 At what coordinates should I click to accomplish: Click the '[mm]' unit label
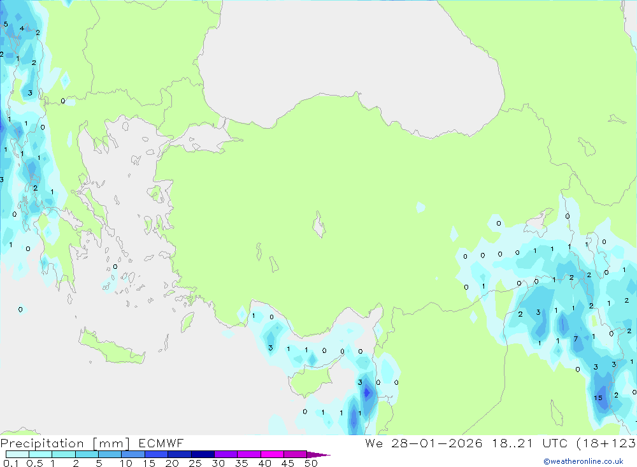pos(111,443)
